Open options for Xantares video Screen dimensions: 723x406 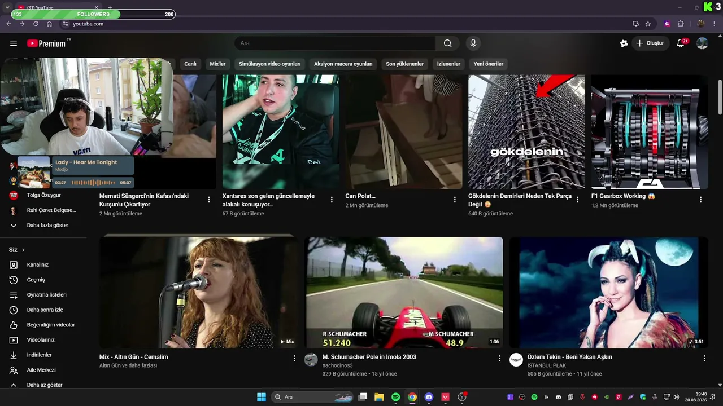(x=332, y=200)
